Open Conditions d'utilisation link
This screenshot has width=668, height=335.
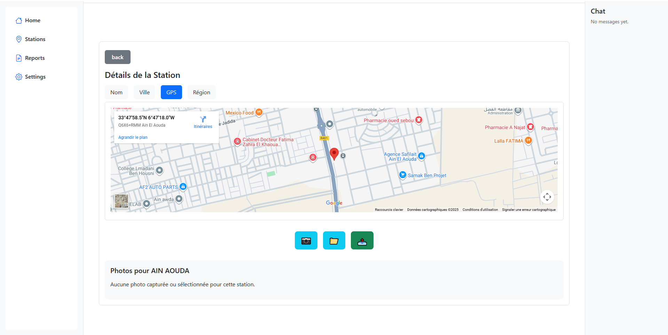click(x=480, y=209)
